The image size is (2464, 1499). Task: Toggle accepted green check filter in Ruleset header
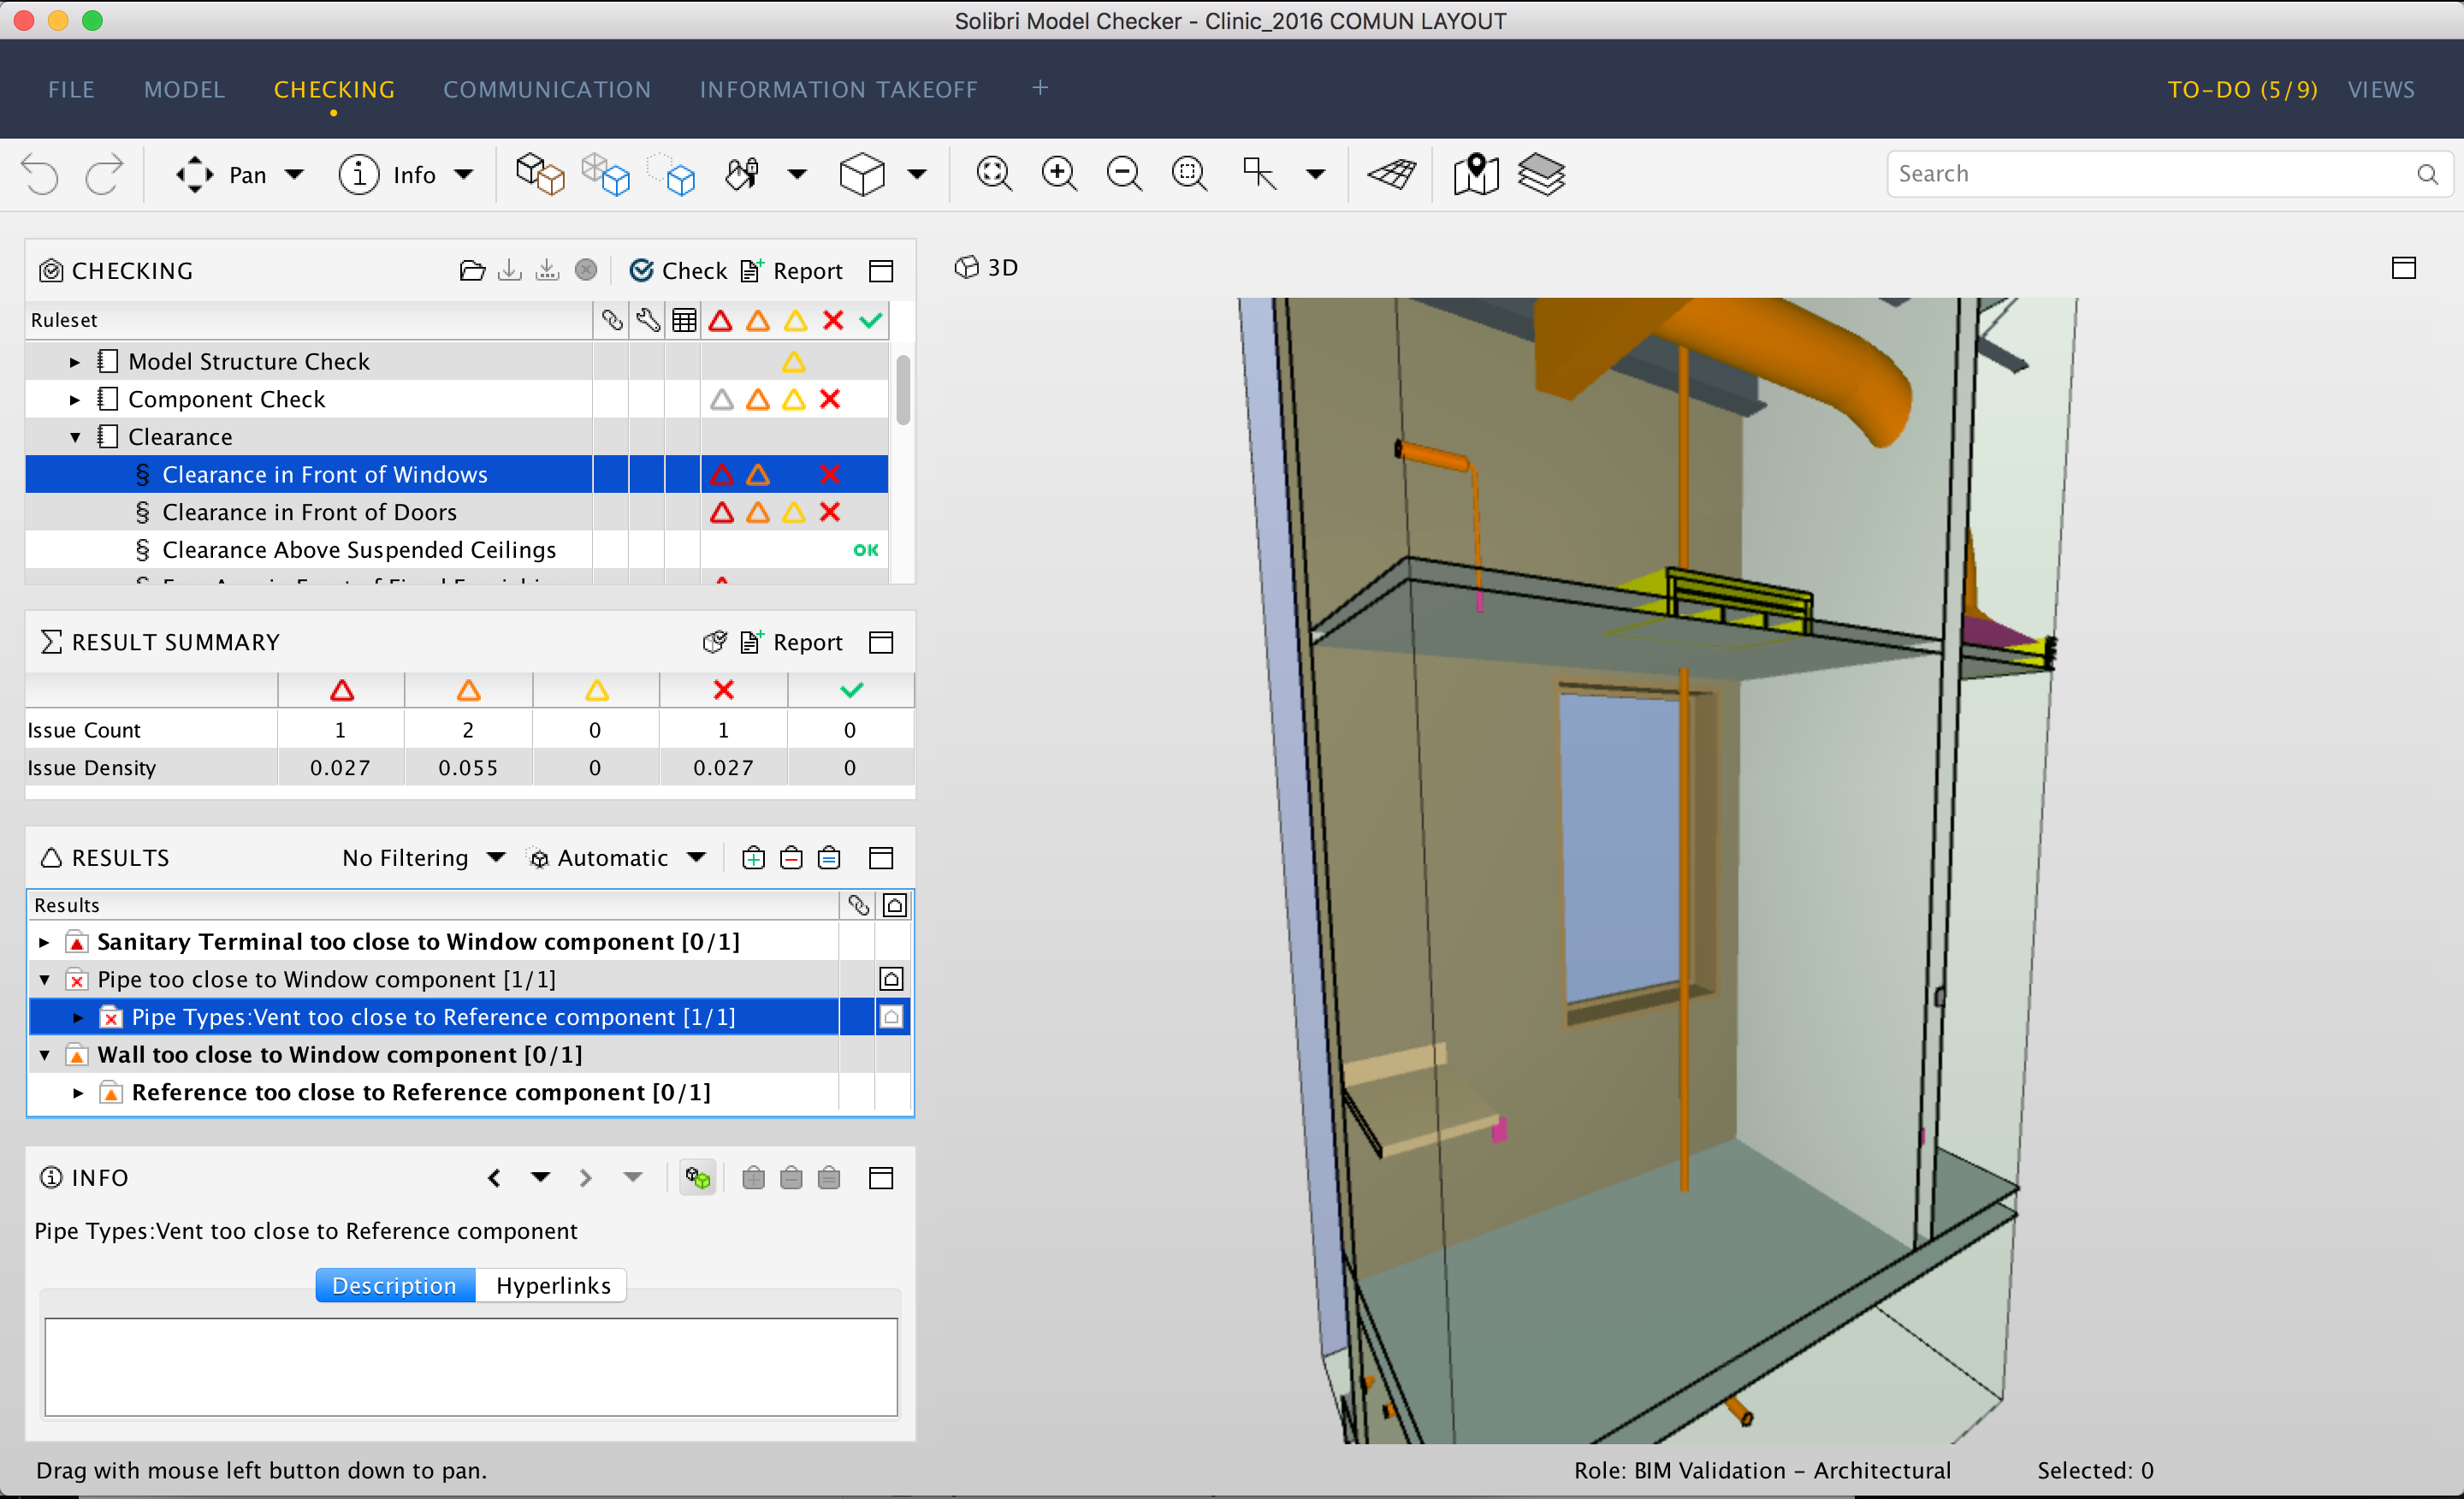click(871, 321)
